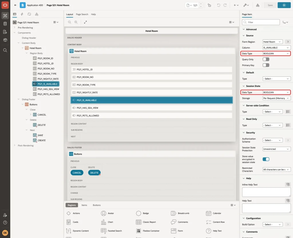Click the Application 400 page icon

[23, 5]
